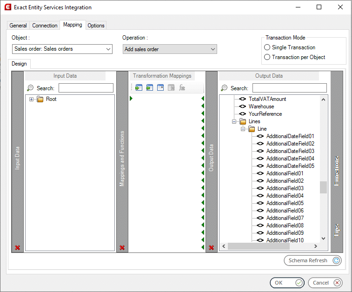Select the Mapping tab
The height and width of the screenshot is (292, 352).
point(73,25)
